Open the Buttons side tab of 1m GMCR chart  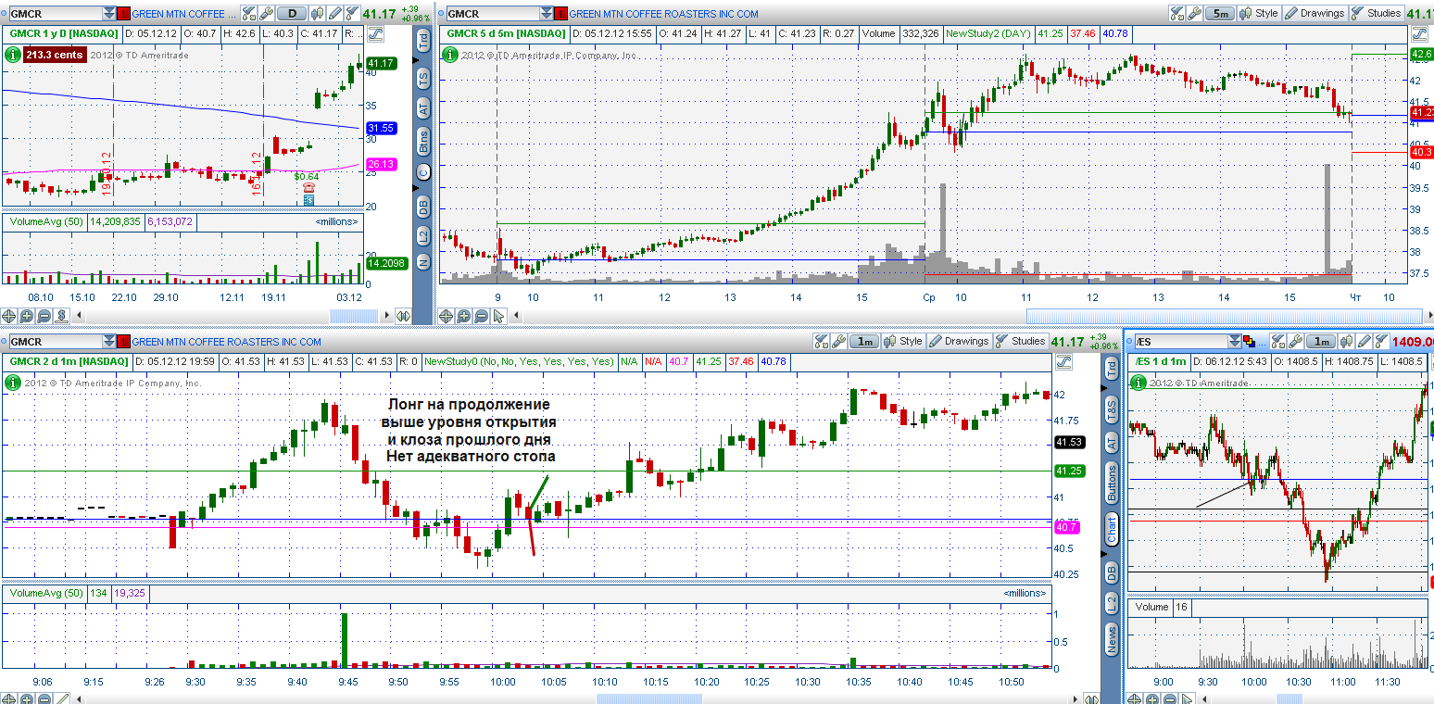(x=1112, y=484)
